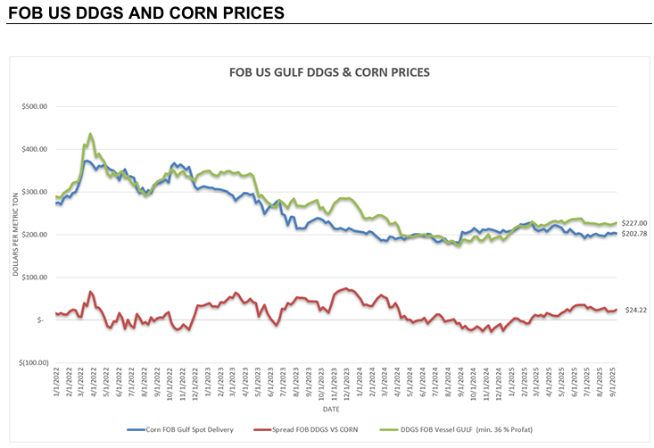Viewport: 654px width, 448px height.
Task: Click the 1/1/2024 date axis label
Action: 360,382
